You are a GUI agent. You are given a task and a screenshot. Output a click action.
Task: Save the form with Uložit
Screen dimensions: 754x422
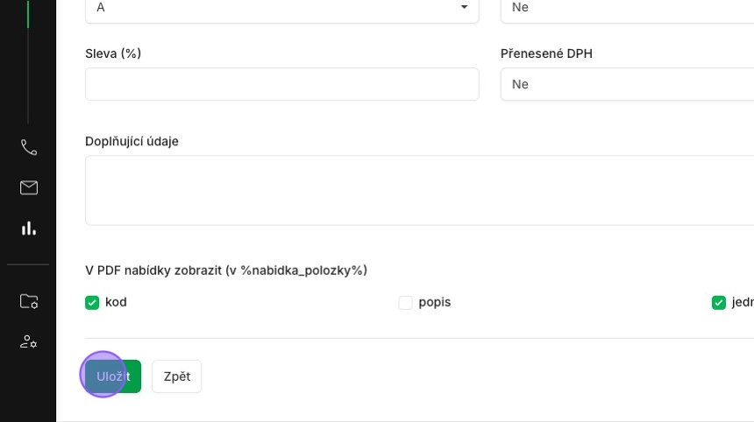tap(113, 376)
